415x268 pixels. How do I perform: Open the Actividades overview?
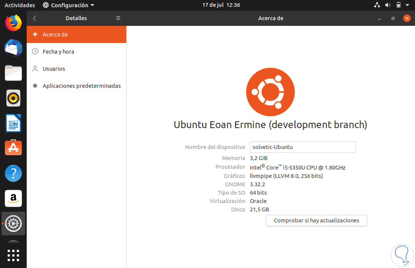click(19, 5)
